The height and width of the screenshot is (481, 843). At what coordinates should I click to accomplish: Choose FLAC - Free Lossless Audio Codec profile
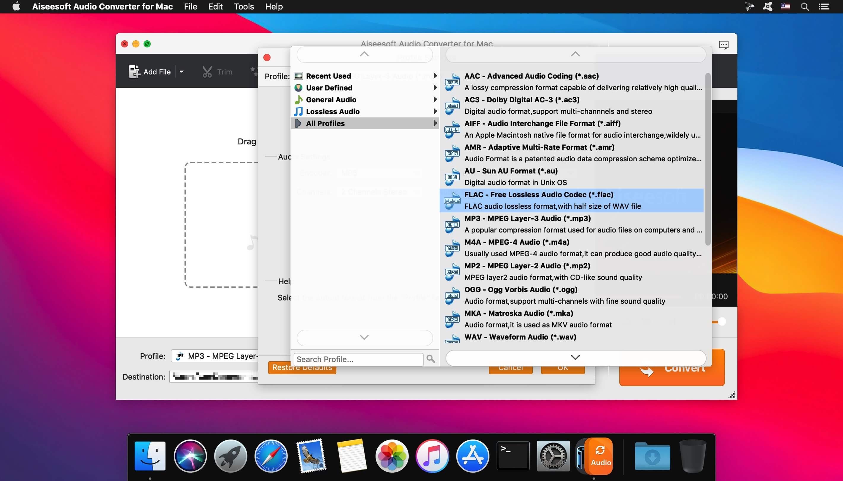click(x=572, y=200)
